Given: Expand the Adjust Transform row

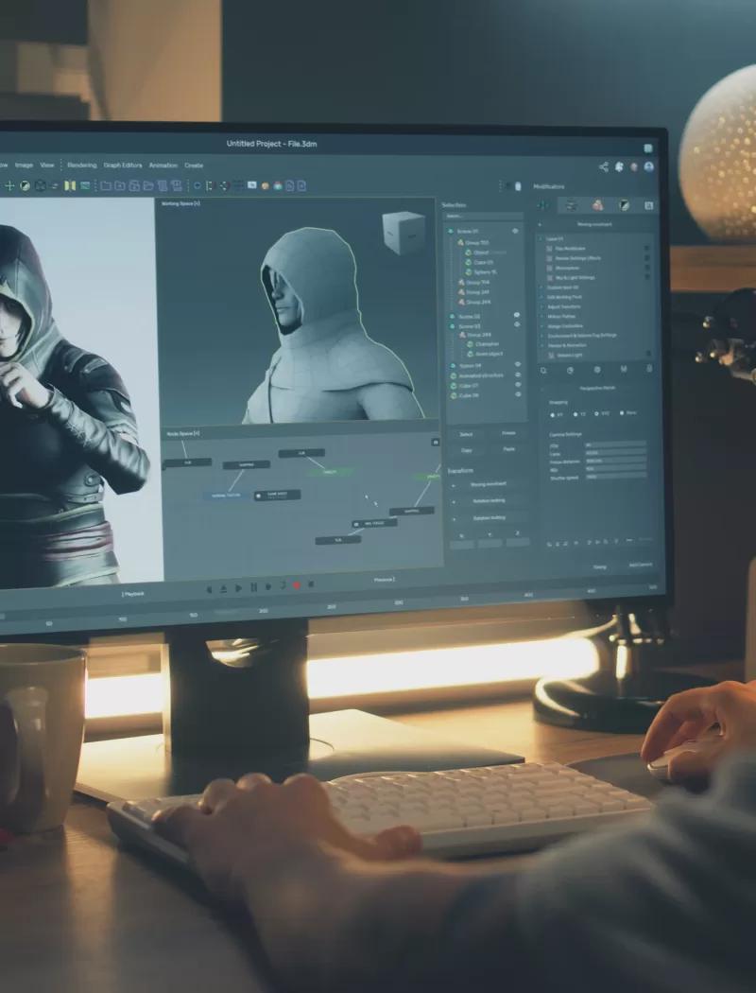Looking at the screenshot, I should tap(541, 306).
